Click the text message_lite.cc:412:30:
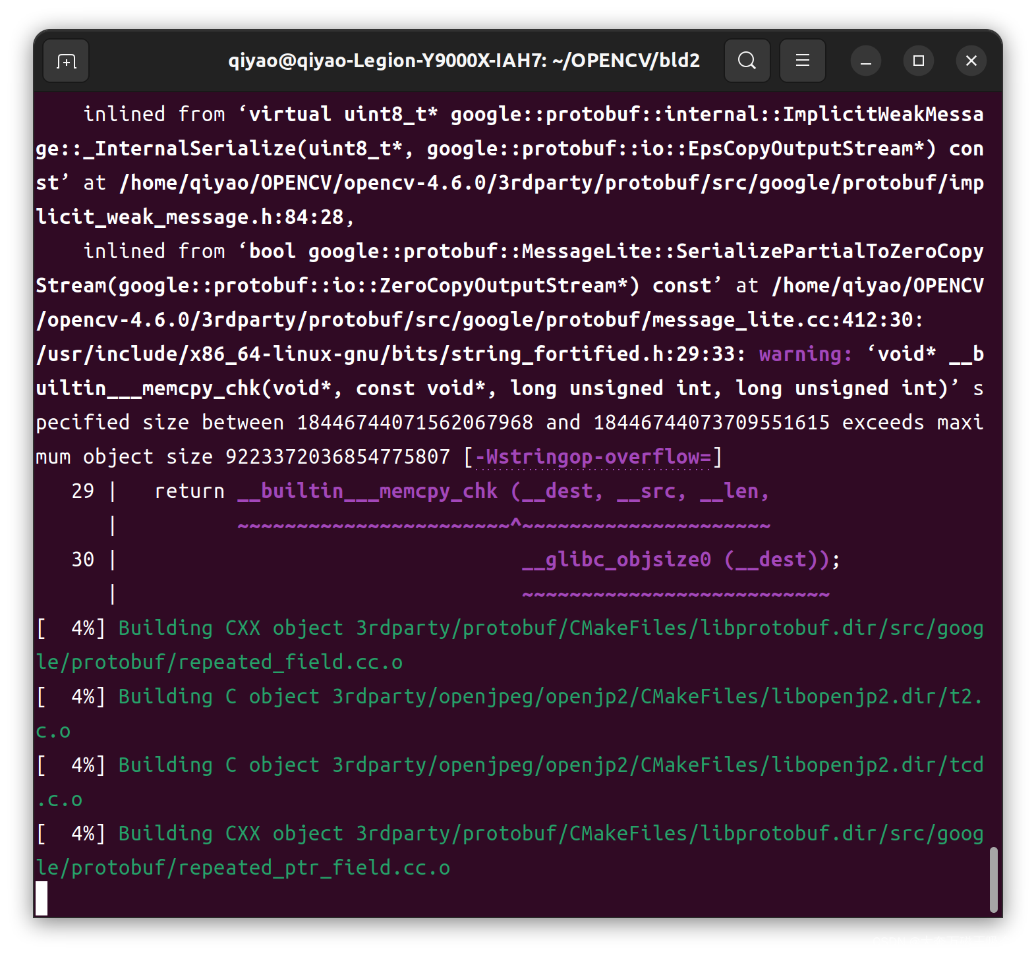This screenshot has width=1036, height=955. click(788, 320)
